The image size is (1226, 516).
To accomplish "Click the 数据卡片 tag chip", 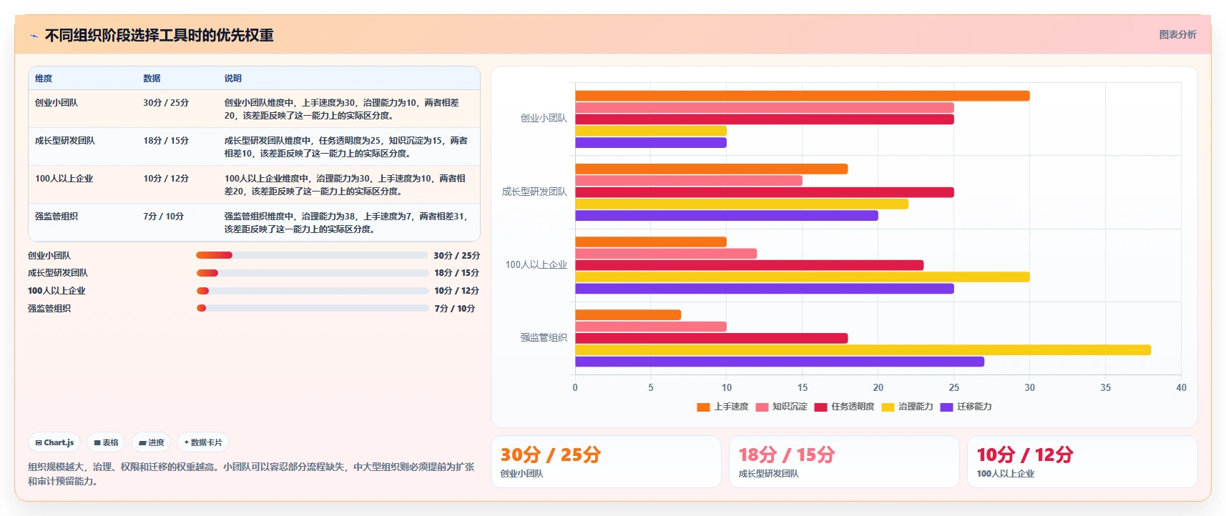I will pos(203,442).
